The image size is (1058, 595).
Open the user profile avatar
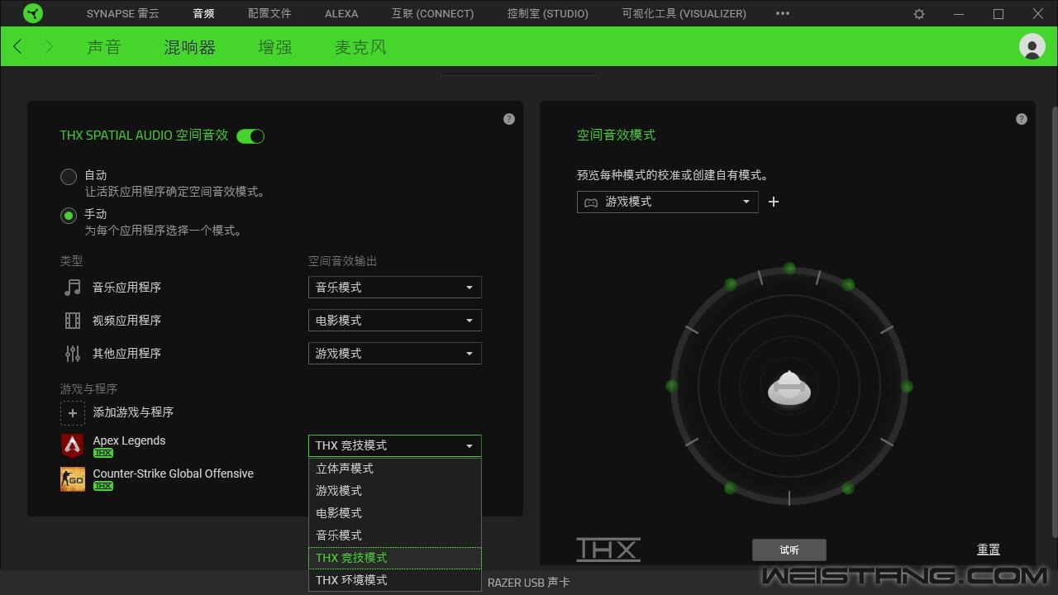(x=1032, y=46)
